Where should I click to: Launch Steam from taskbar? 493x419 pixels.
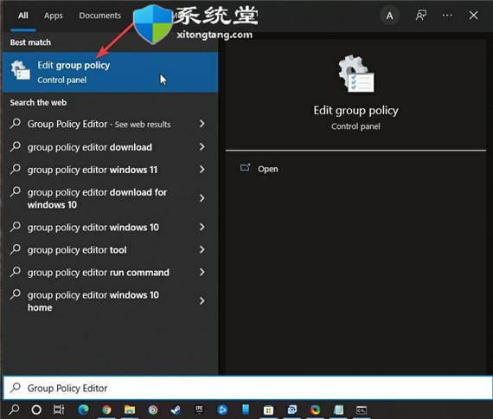point(176,409)
